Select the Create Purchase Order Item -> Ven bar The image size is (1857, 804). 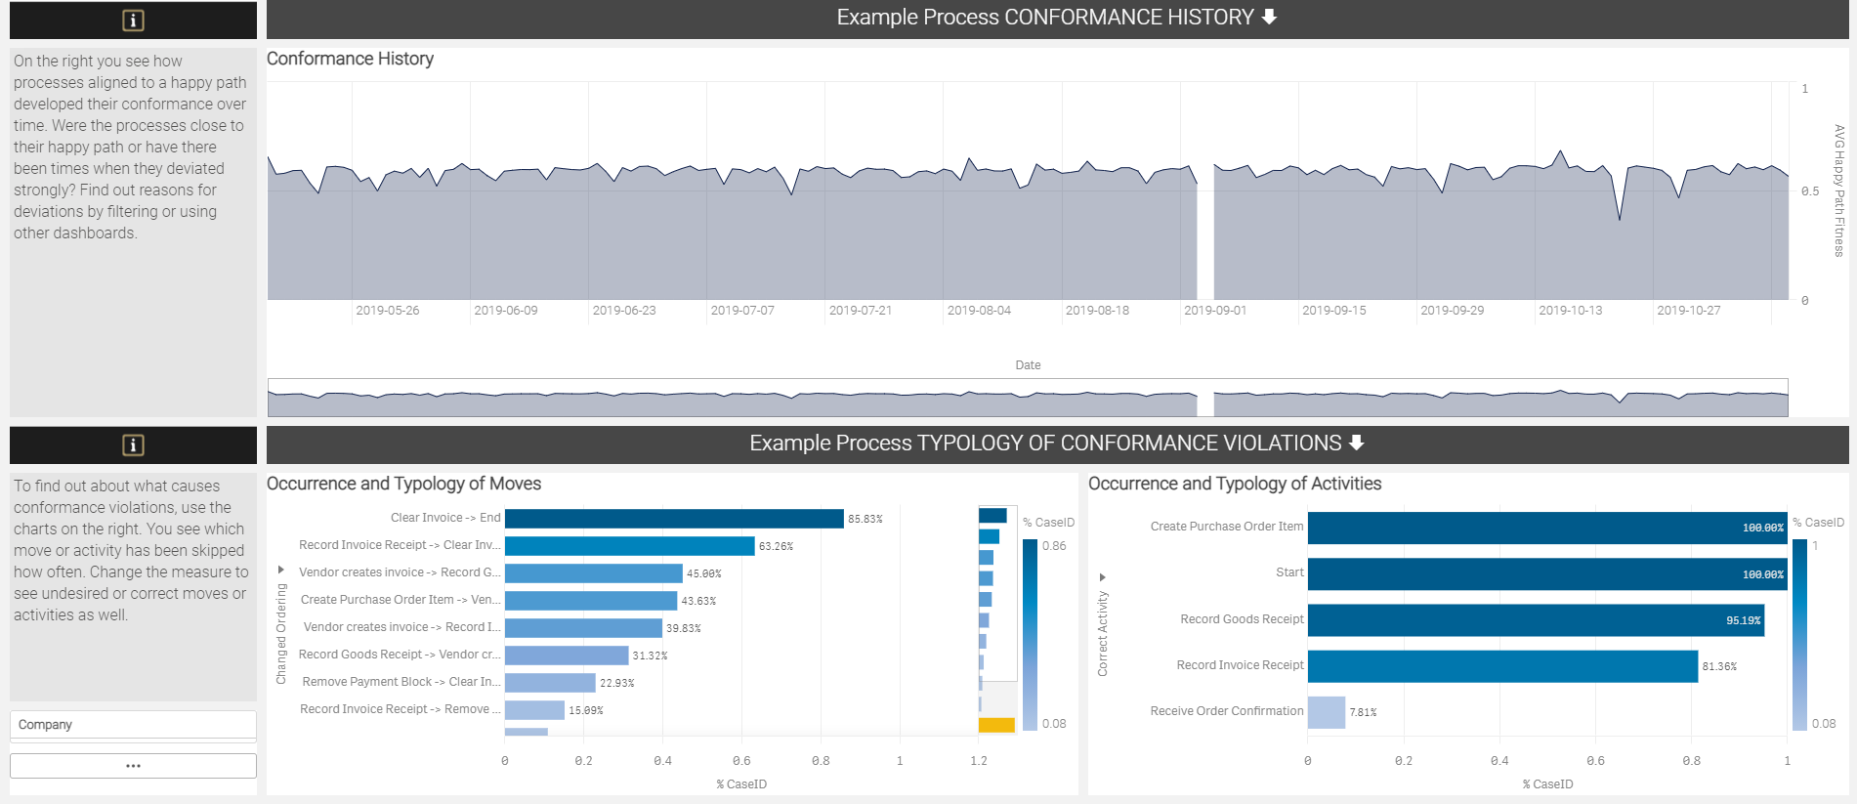(x=591, y=600)
